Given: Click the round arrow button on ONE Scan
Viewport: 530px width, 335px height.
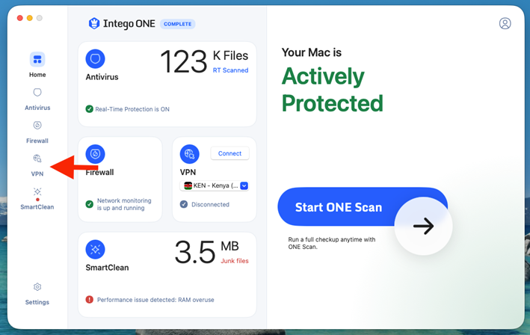Looking at the screenshot, I should pos(423,226).
